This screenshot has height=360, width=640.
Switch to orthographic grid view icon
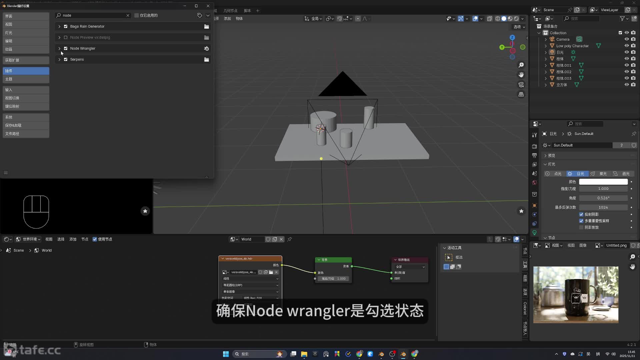(521, 94)
